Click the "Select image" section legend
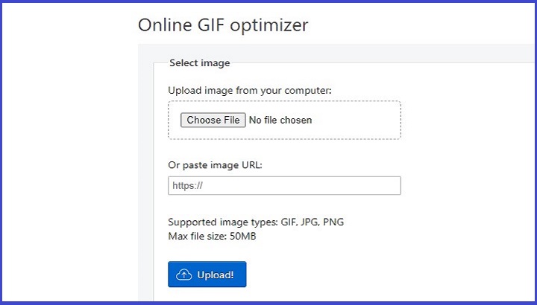 200,63
